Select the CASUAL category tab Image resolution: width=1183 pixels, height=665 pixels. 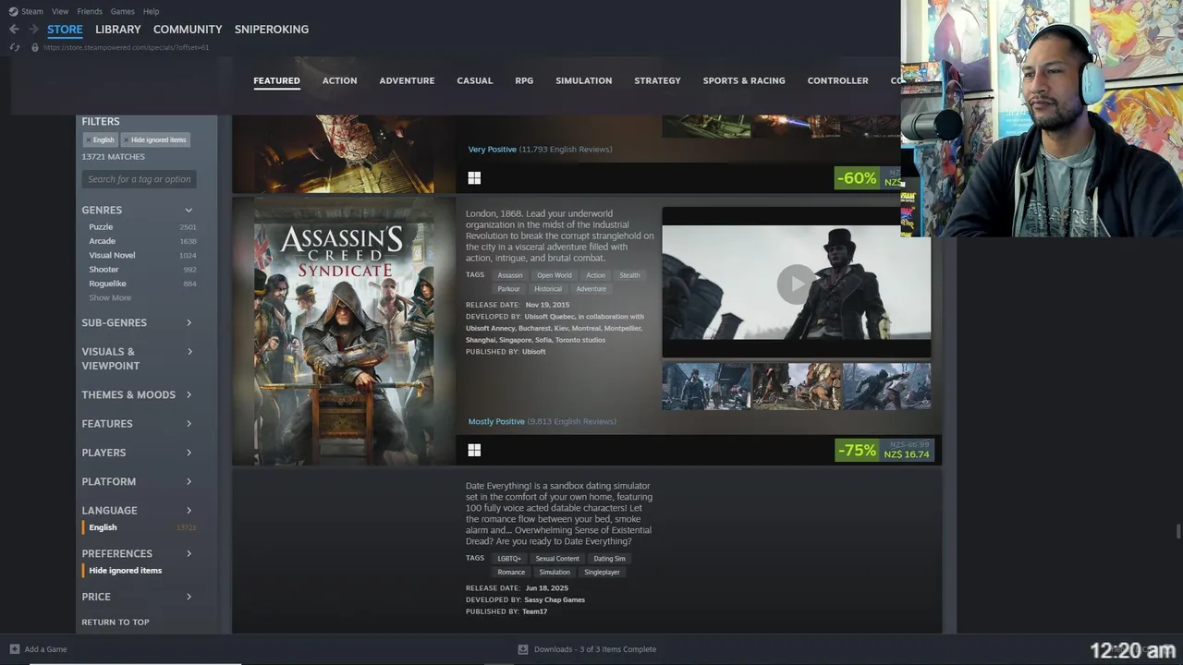coord(475,80)
